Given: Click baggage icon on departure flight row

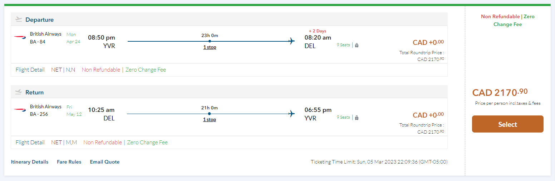Looking at the screenshot, I should coord(357,45).
